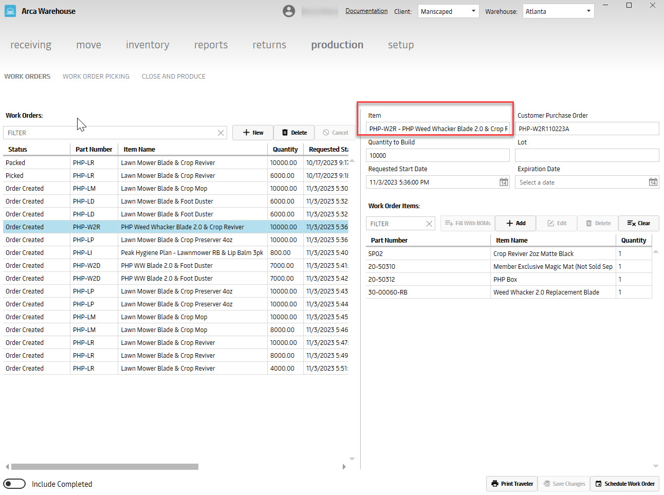Click Print Traveler button

[512, 484]
